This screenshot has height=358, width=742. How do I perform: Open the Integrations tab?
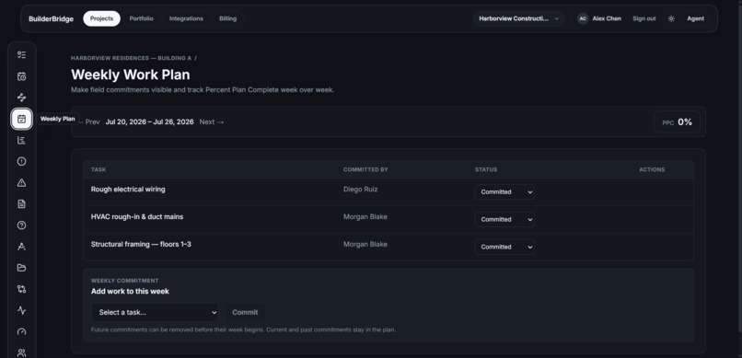[186, 18]
